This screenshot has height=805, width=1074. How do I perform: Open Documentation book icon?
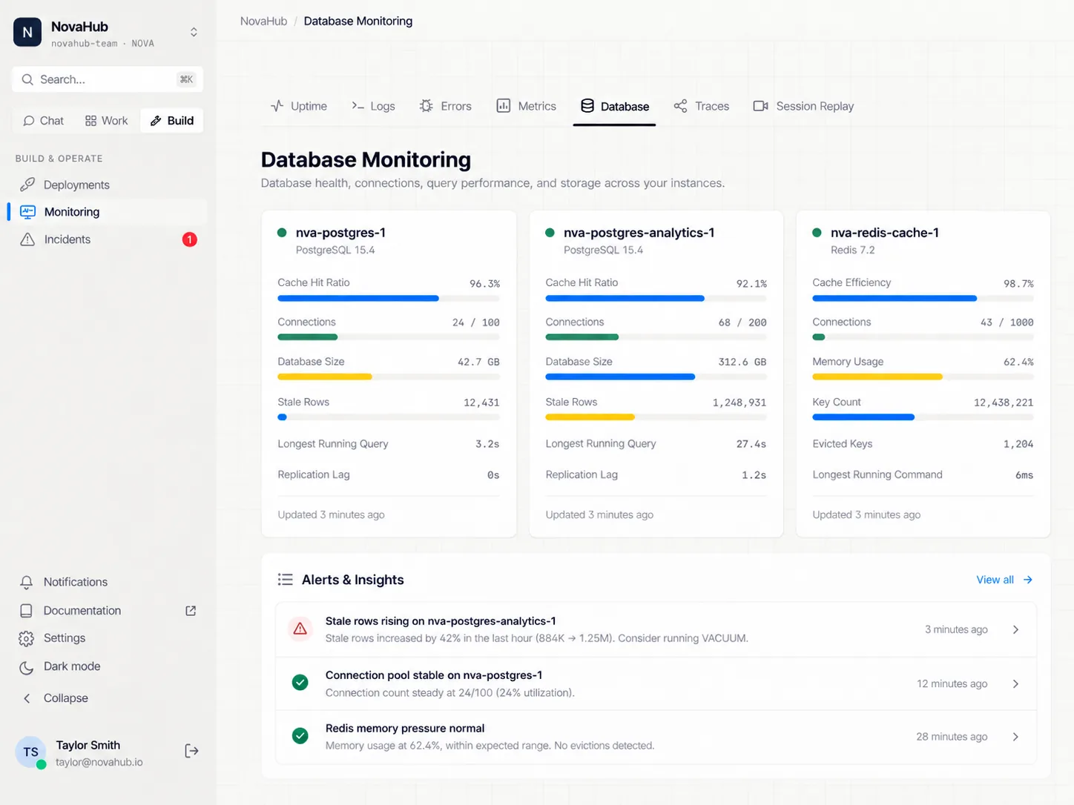click(27, 611)
